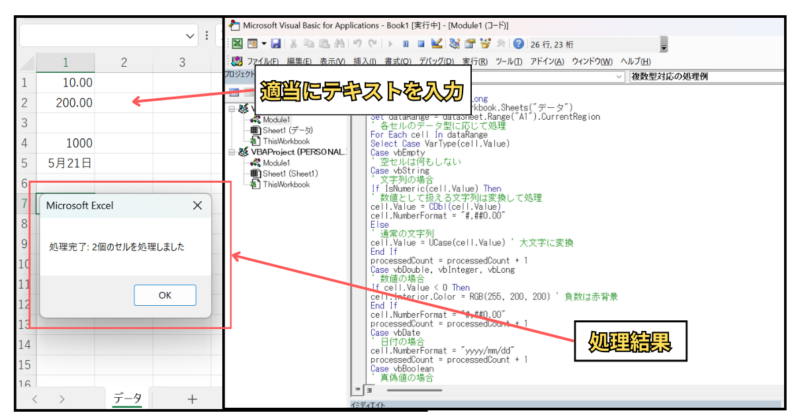Viewport: 794px width, 417px height.
Task: Open the ヘルプ(H) menu
Action: tap(636, 62)
